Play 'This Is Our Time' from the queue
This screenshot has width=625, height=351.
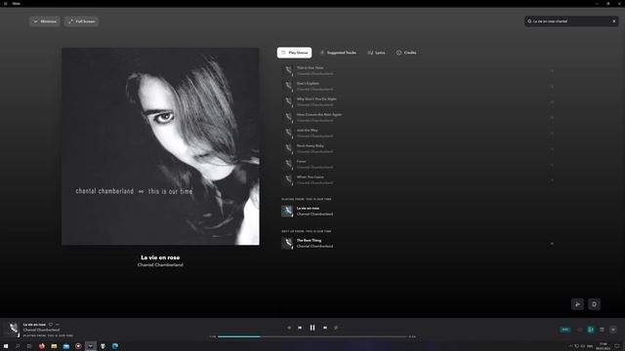(418, 71)
